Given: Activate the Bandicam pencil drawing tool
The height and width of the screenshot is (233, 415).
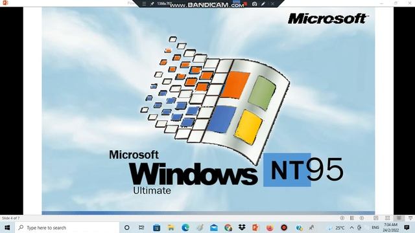Looking at the screenshot, I should click(x=263, y=4).
